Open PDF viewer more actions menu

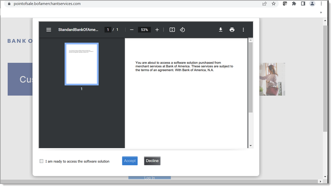pyautogui.click(x=243, y=30)
